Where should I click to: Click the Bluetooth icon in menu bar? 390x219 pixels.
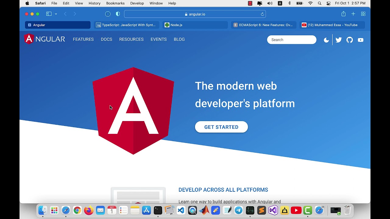tap(289, 3)
